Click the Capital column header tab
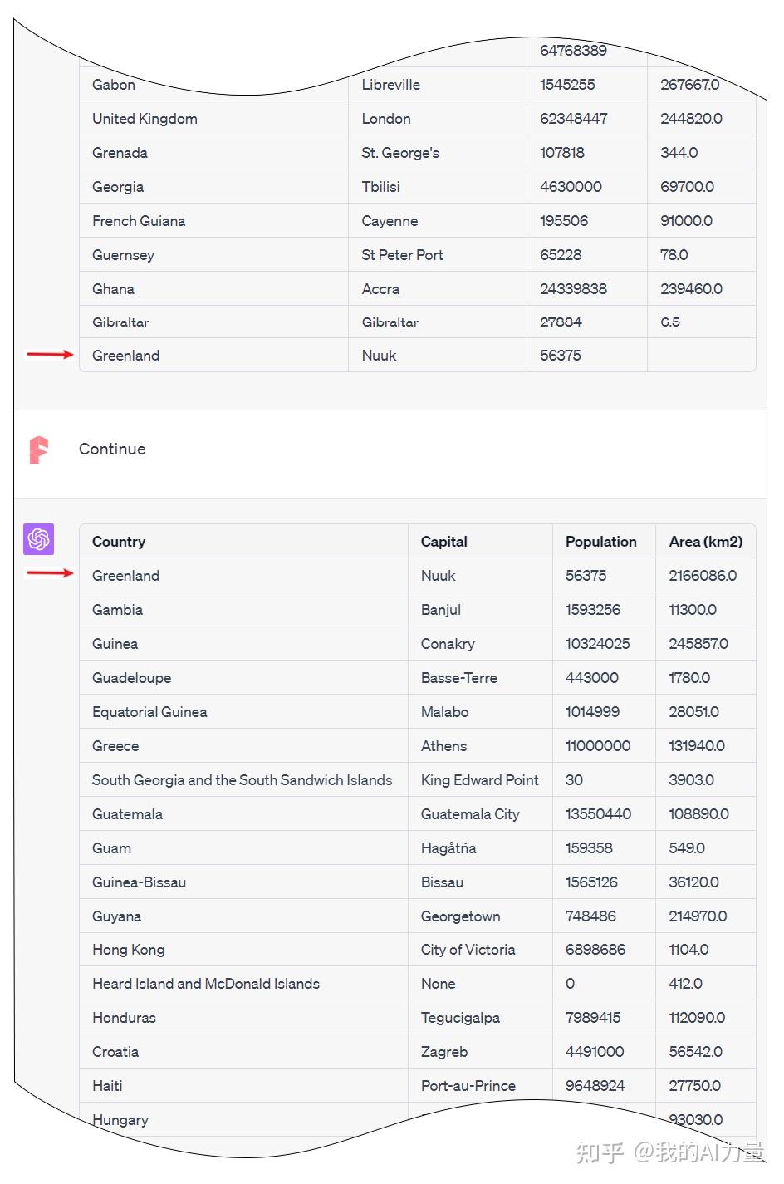Screen dimensions: 784x1184 pyautogui.click(x=443, y=541)
